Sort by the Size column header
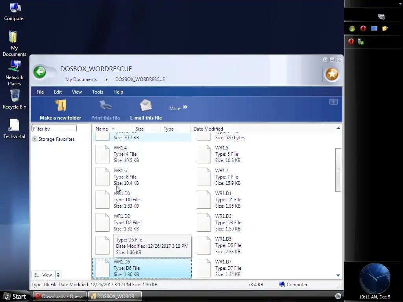The height and width of the screenshot is (302, 403). coord(147,129)
